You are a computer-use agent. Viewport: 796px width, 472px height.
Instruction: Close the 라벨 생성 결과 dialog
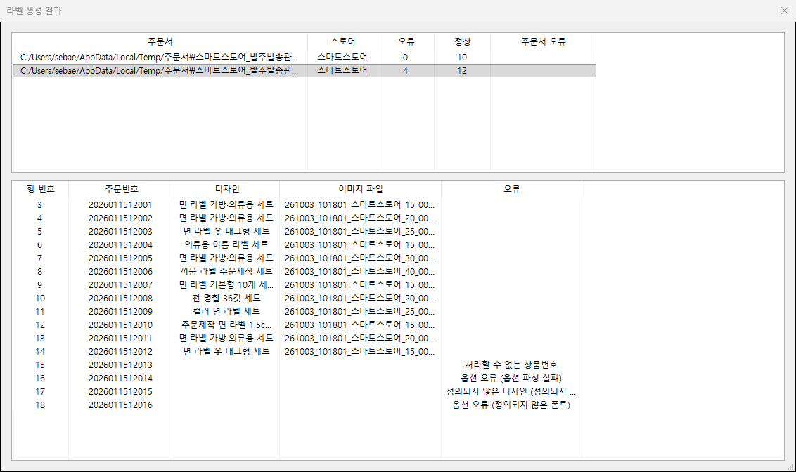tap(784, 11)
